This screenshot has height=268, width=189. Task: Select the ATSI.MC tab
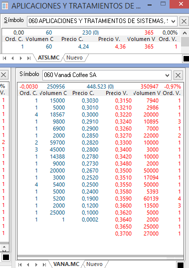tap(48, 57)
